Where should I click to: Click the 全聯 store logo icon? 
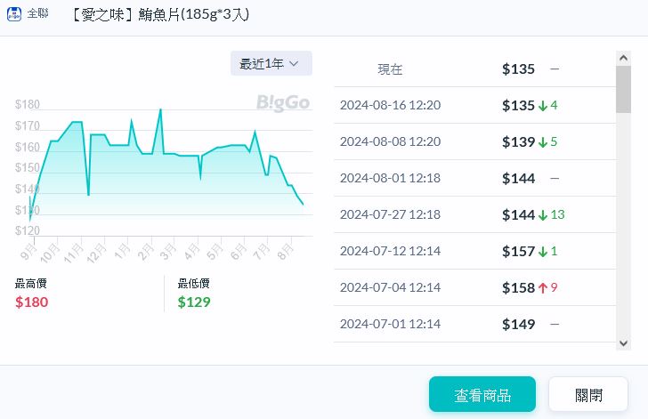coord(14,14)
